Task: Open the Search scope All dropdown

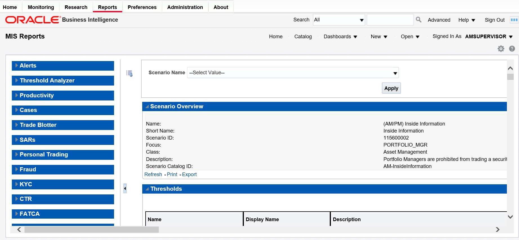Action: [339, 20]
